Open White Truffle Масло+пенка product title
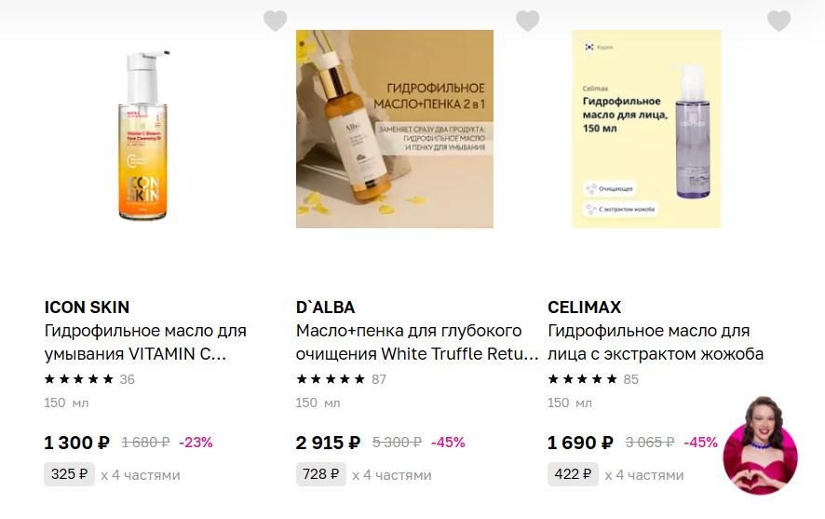This screenshot has width=825, height=519. 417,343
